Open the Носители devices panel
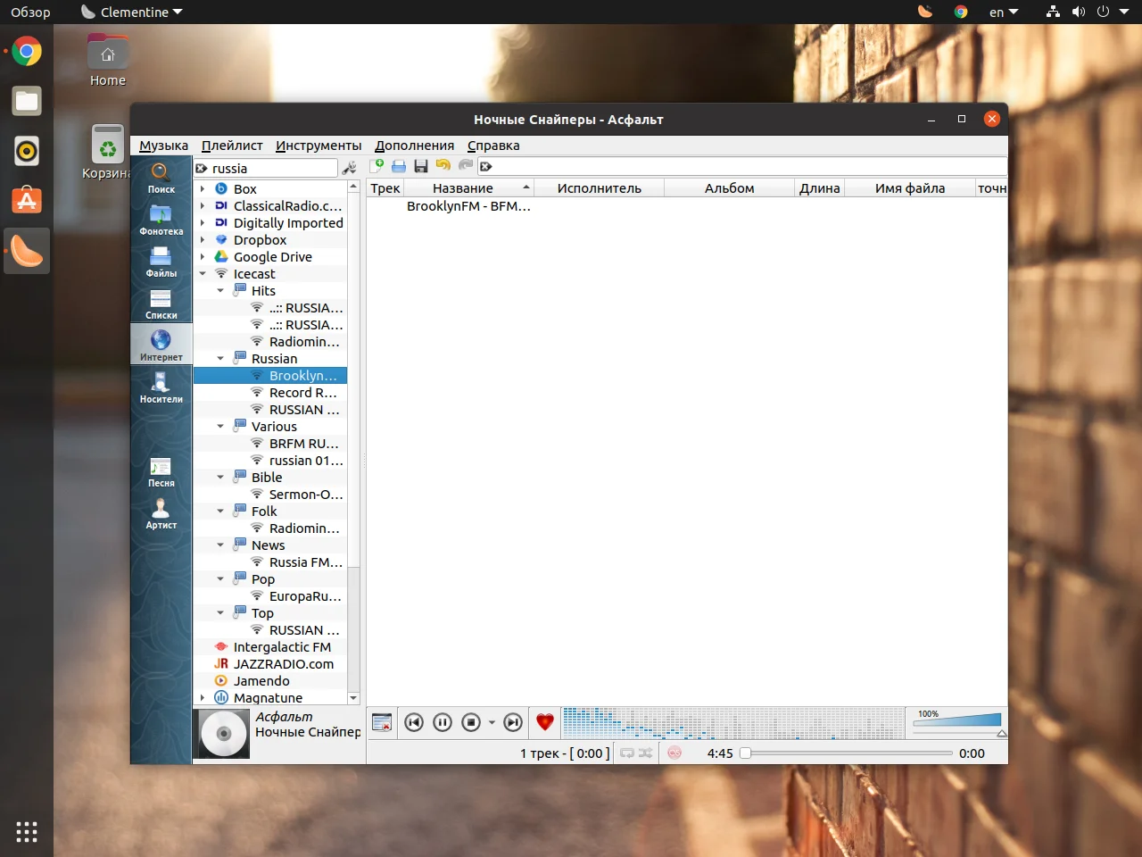 161,386
